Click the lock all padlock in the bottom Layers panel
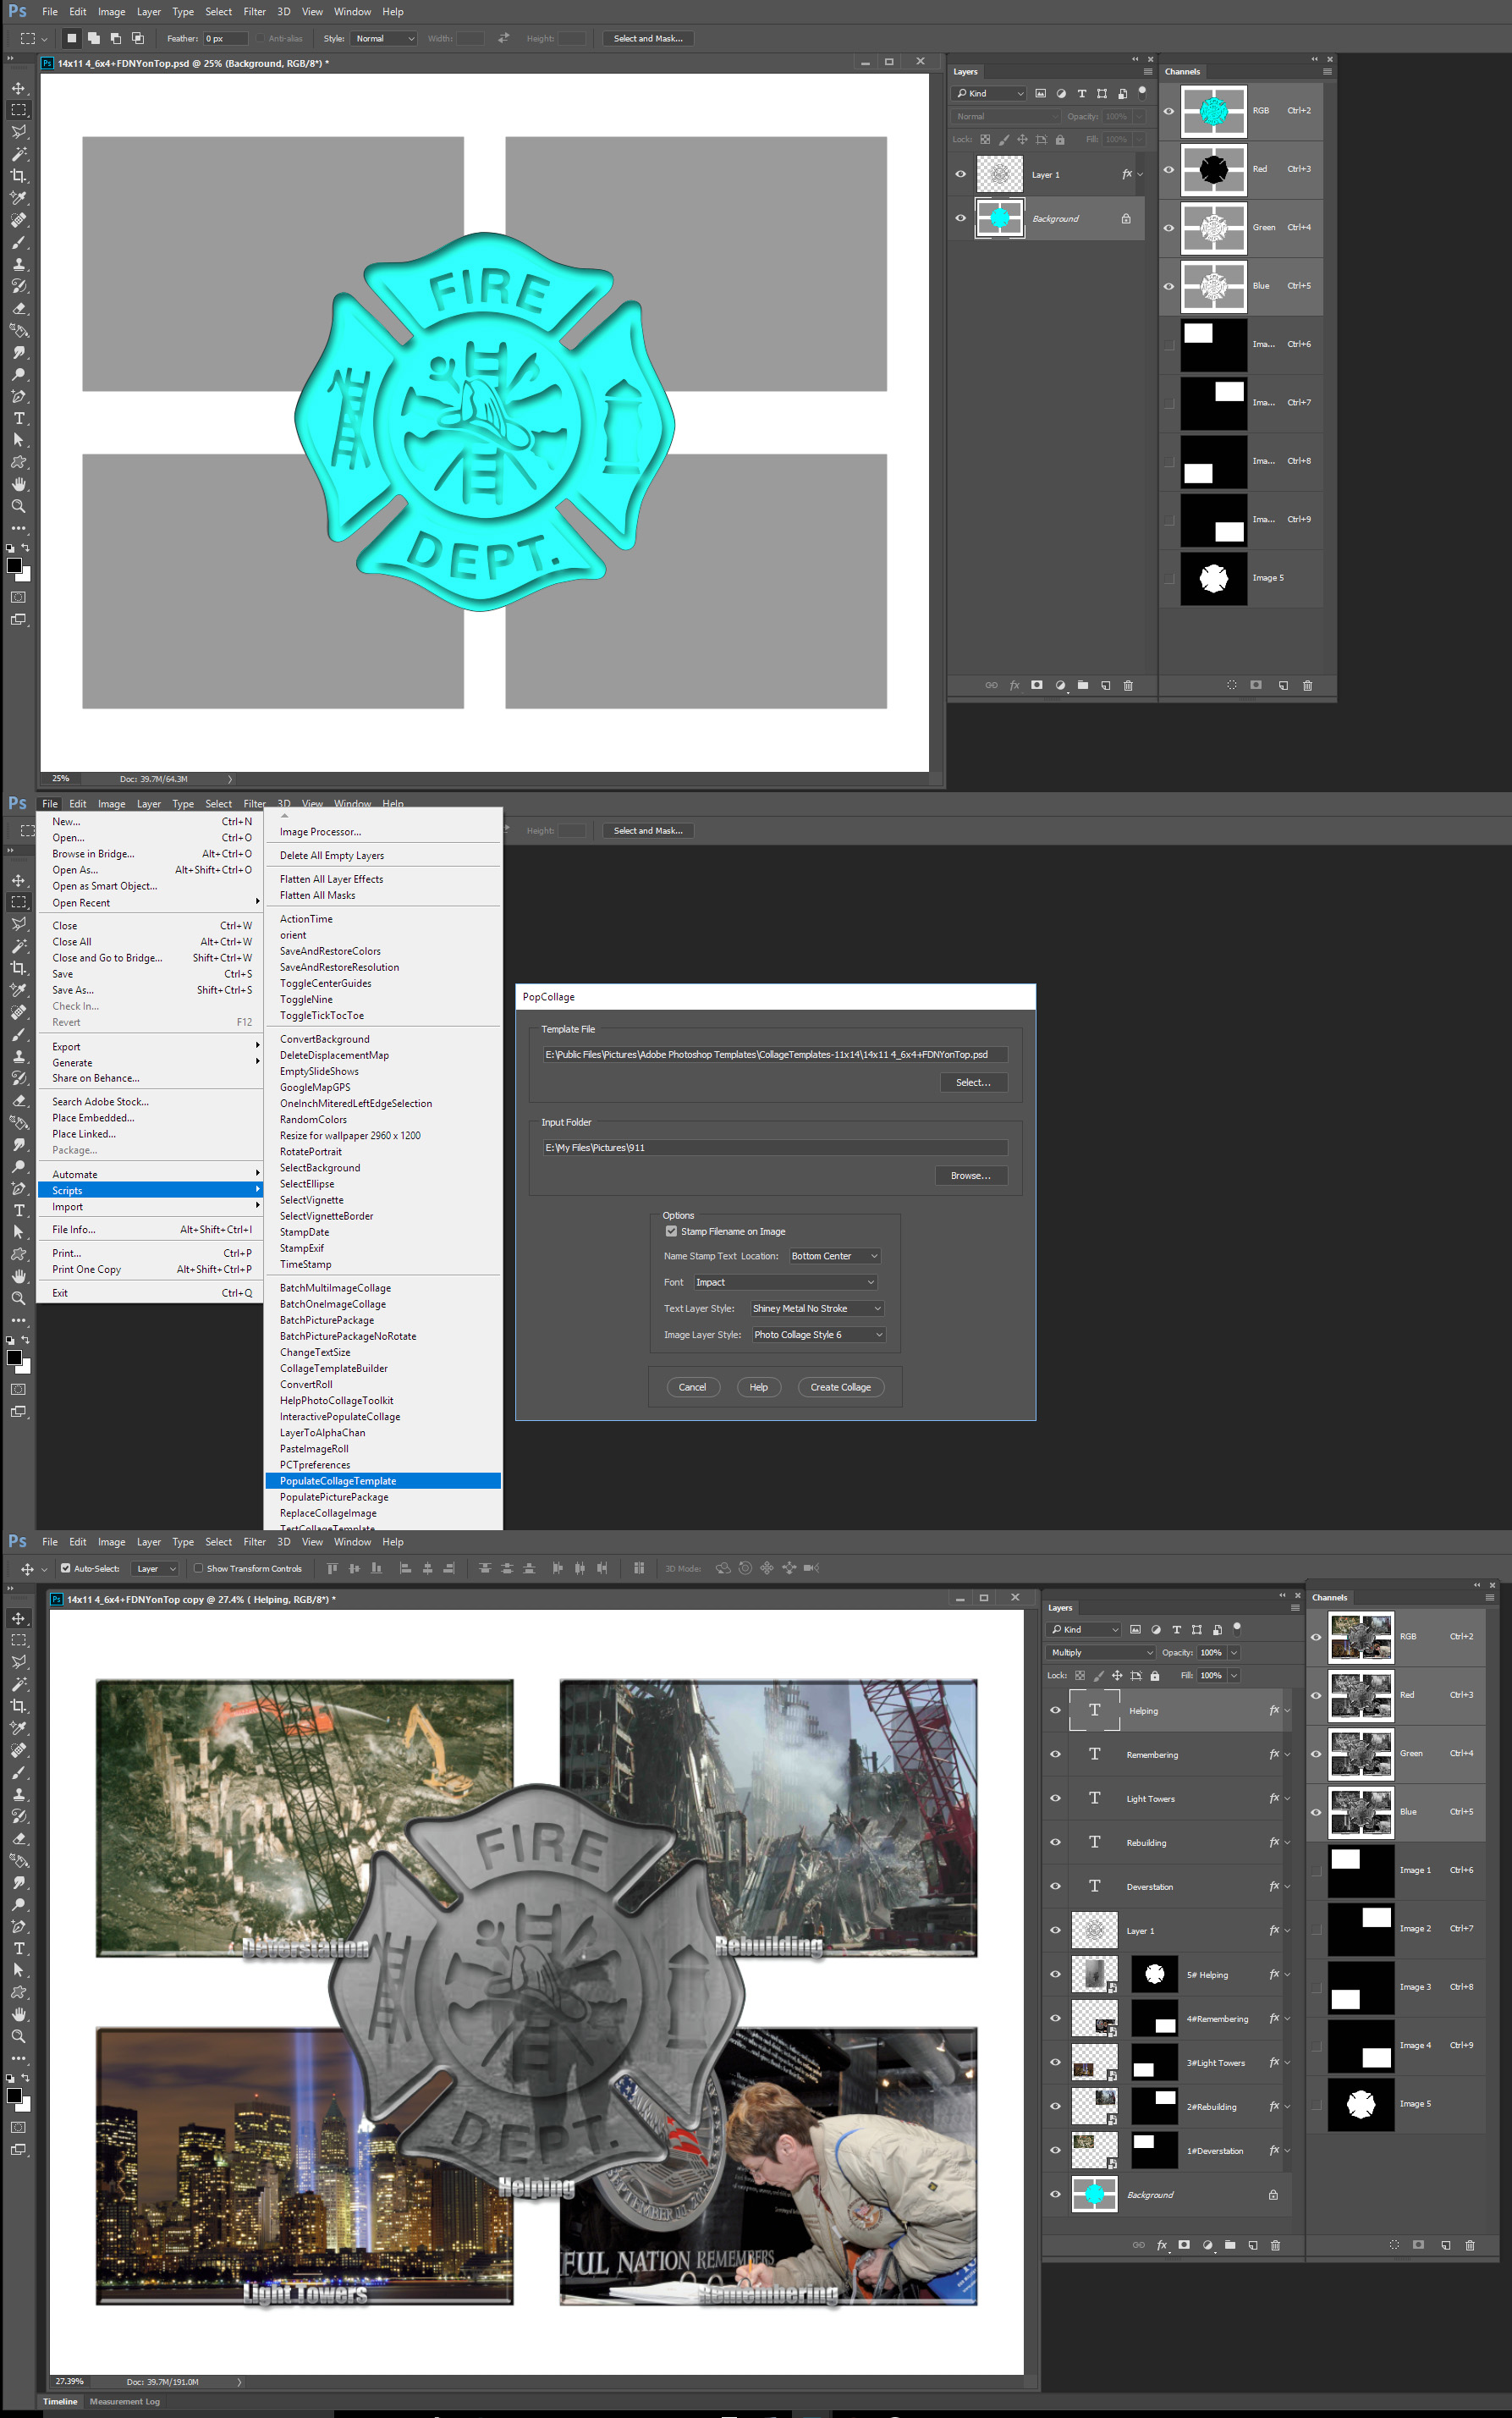Screen dimensions: 1512x2418 [1155, 1675]
